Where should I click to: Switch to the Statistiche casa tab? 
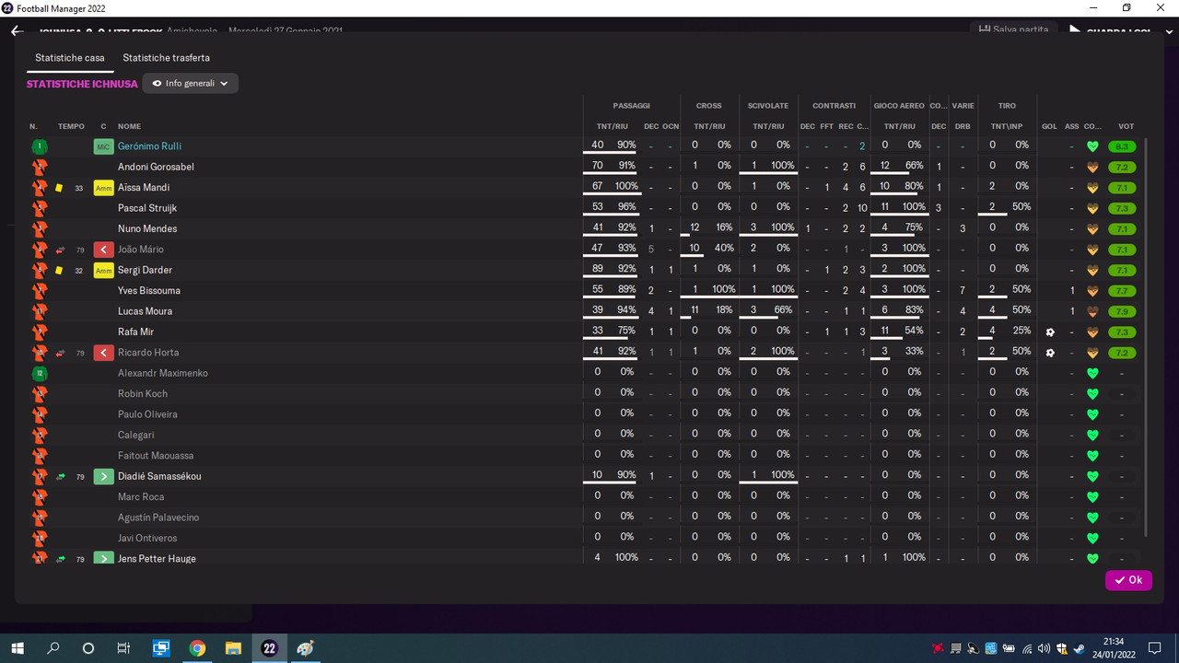[70, 57]
